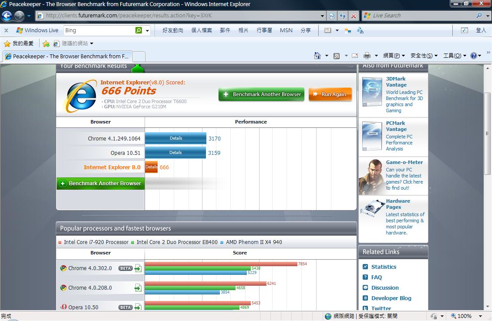Click green Benchmark Another Browser button at top
Screen dimensions: 492x321
click(261, 94)
